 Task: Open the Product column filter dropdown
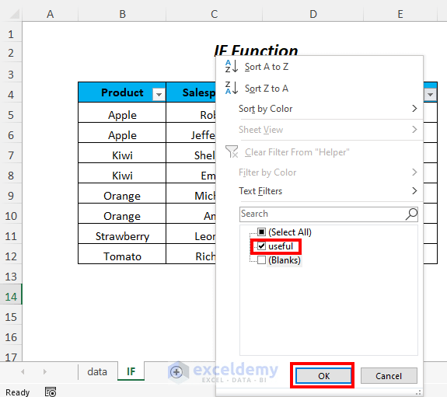pyautogui.click(x=159, y=94)
